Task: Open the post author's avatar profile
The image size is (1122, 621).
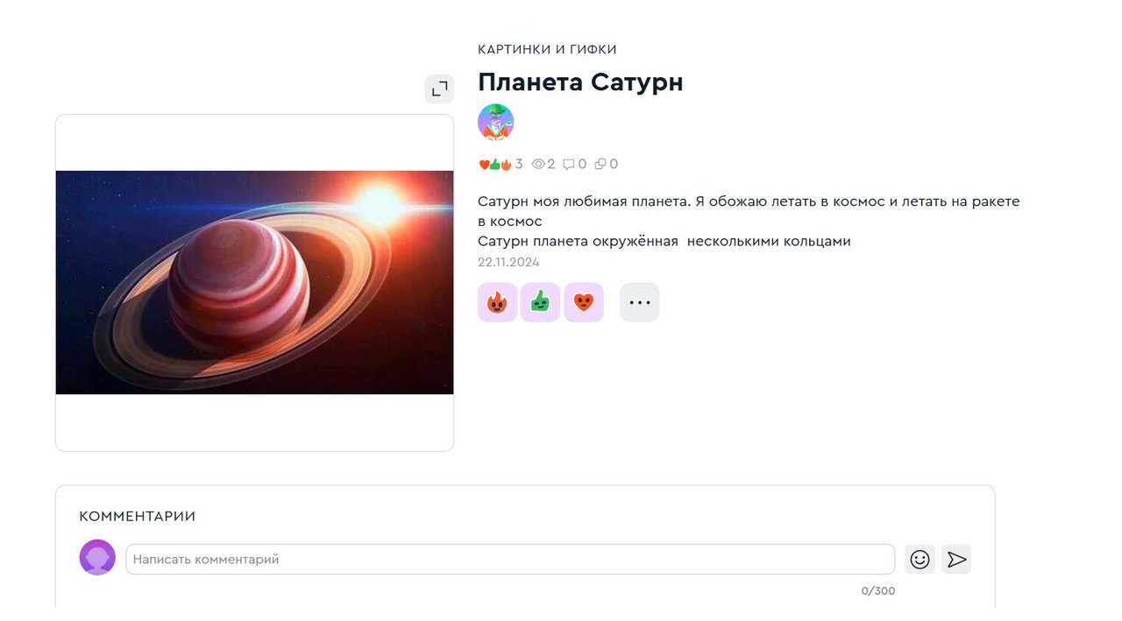Action: pyautogui.click(x=495, y=122)
